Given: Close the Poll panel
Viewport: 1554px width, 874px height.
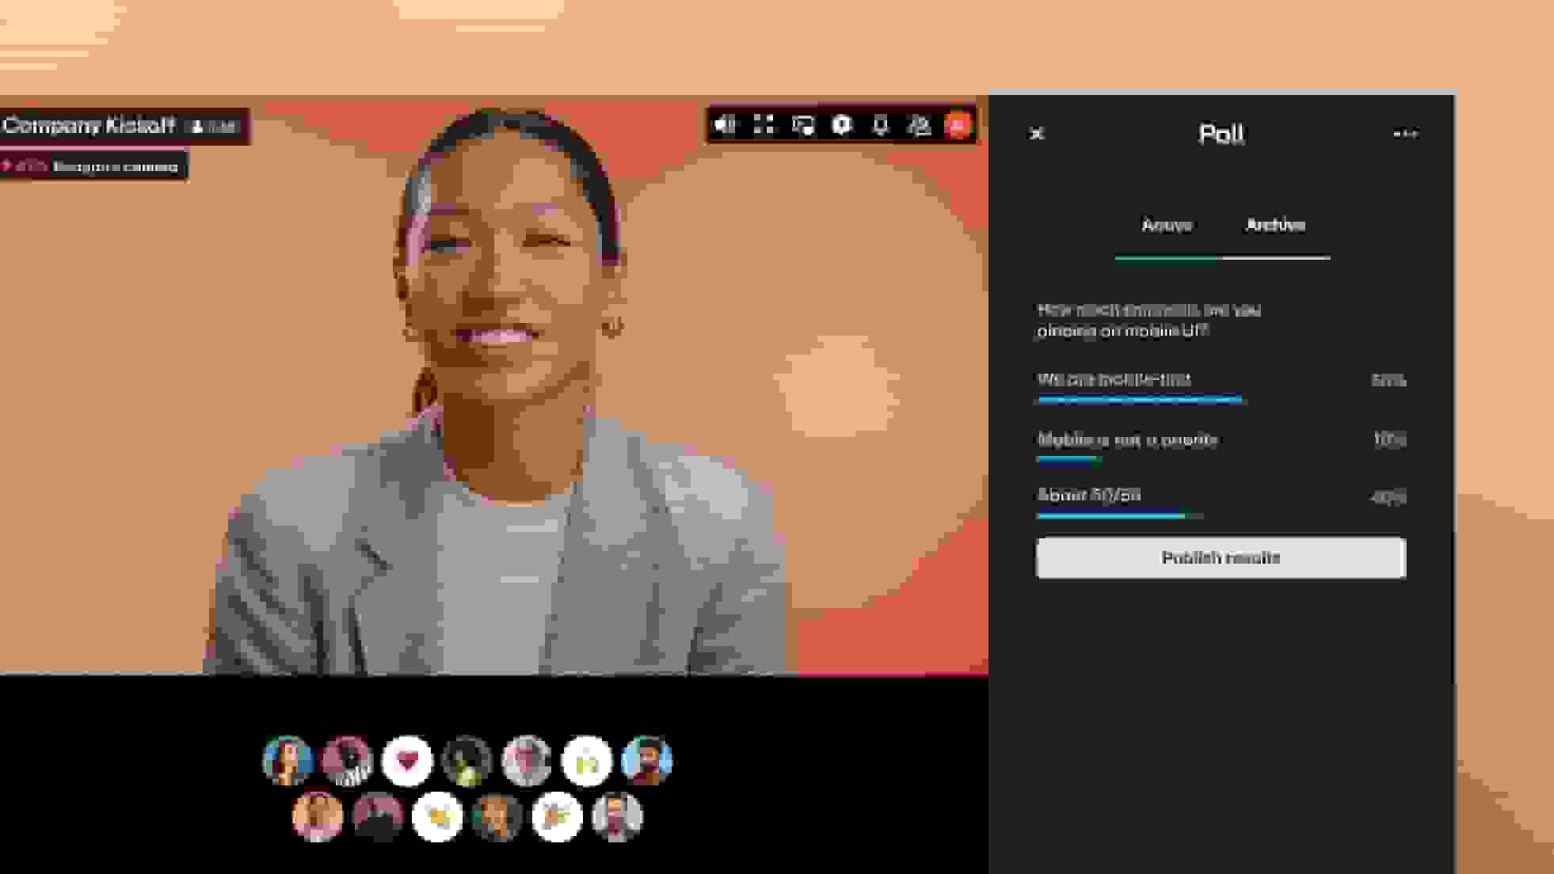Looking at the screenshot, I should pyautogui.click(x=1037, y=134).
